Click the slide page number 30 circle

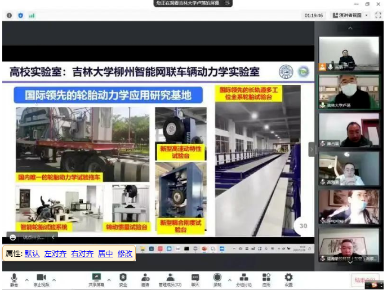click(303, 226)
